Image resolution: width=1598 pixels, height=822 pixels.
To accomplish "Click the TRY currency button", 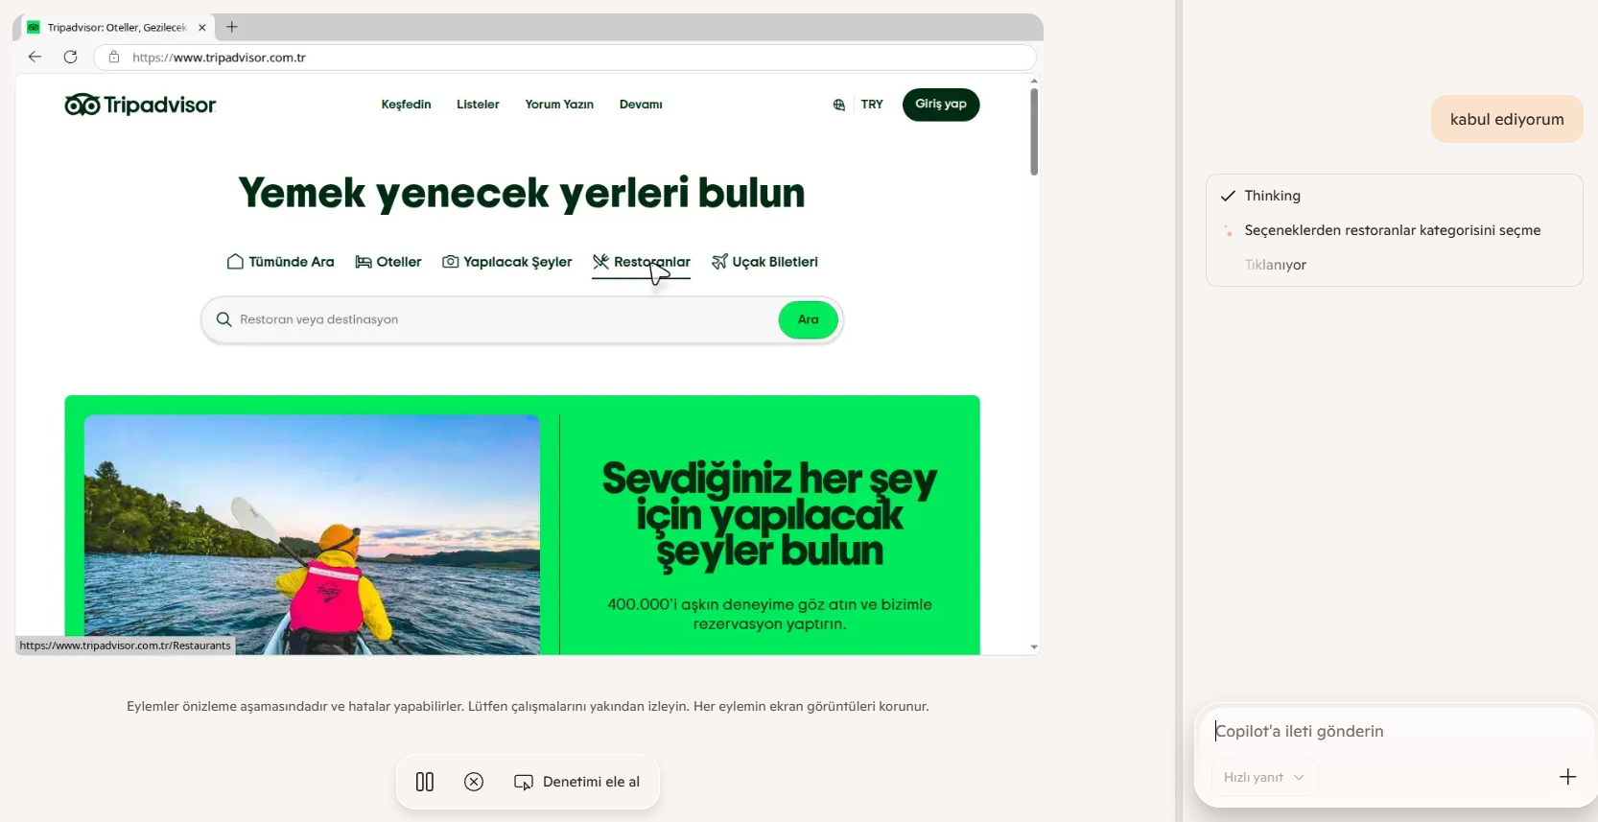I will [x=872, y=105].
